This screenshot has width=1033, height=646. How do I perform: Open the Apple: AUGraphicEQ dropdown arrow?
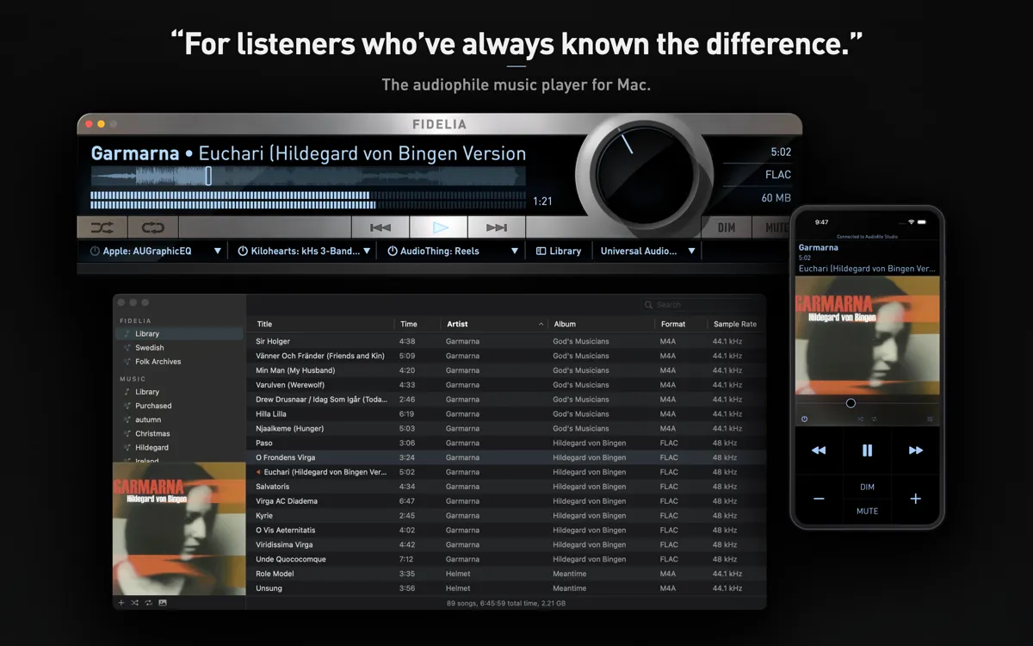point(218,252)
